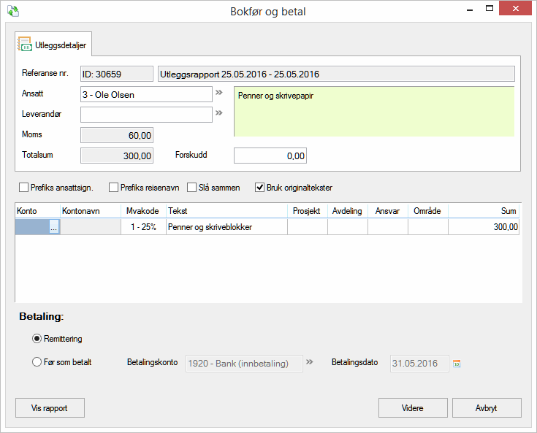Click the Videre button
Viewport: 537px width, 433px height.
(412, 408)
